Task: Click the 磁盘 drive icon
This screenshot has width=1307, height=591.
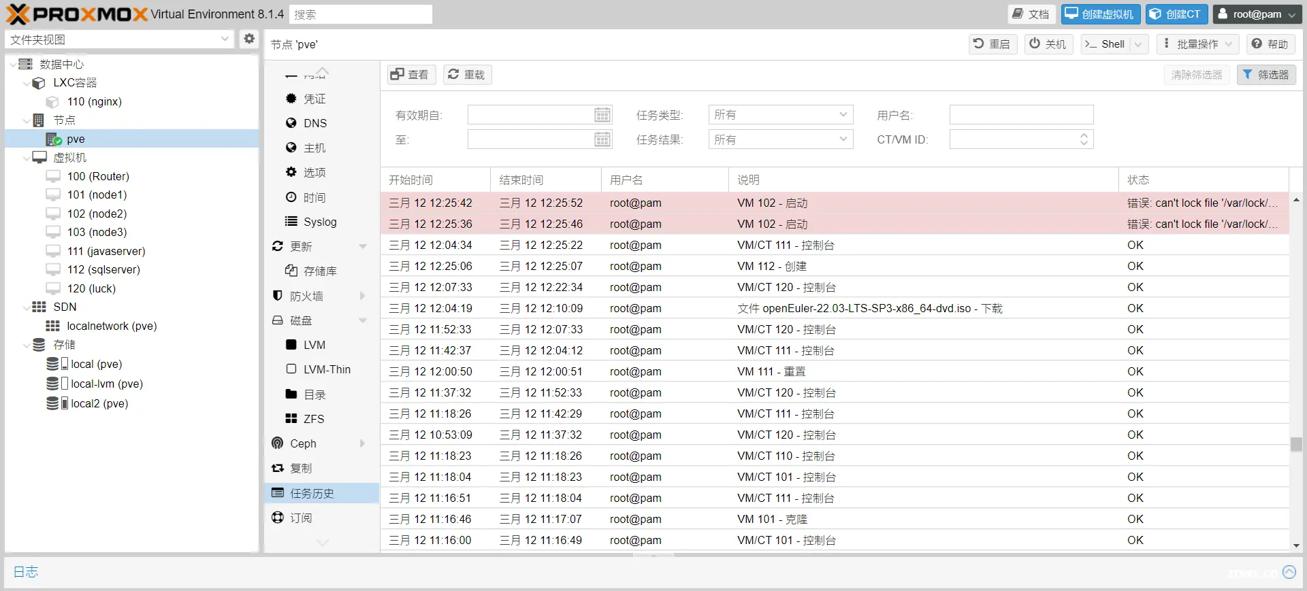Action: (x=278, y=320)
